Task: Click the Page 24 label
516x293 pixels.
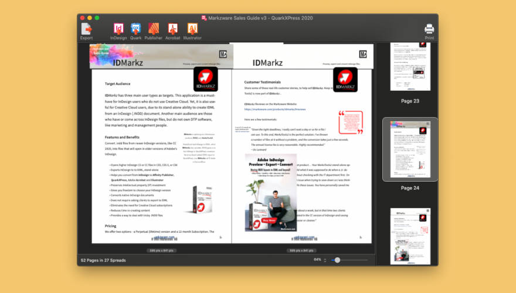Action: tap(410, 188)
